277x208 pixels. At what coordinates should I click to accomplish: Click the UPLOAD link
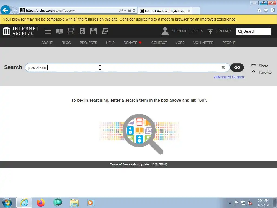[223, 31]
